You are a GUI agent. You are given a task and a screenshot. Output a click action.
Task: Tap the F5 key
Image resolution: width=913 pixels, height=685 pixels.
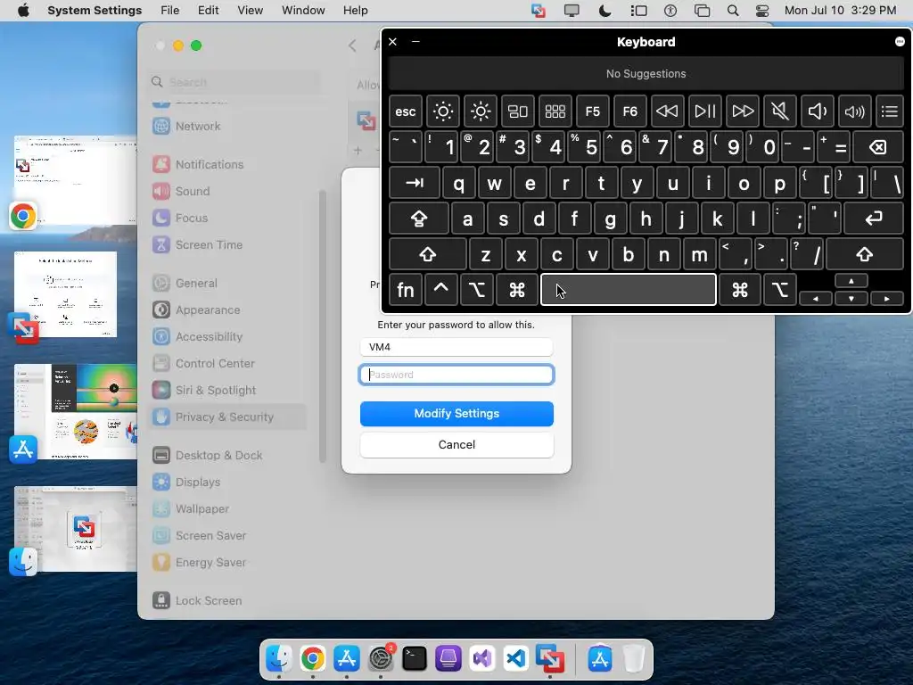tap(592, 111)
